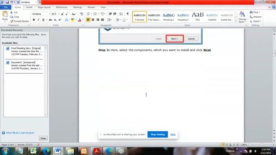Apply the text highlight color

coord(72,20)
